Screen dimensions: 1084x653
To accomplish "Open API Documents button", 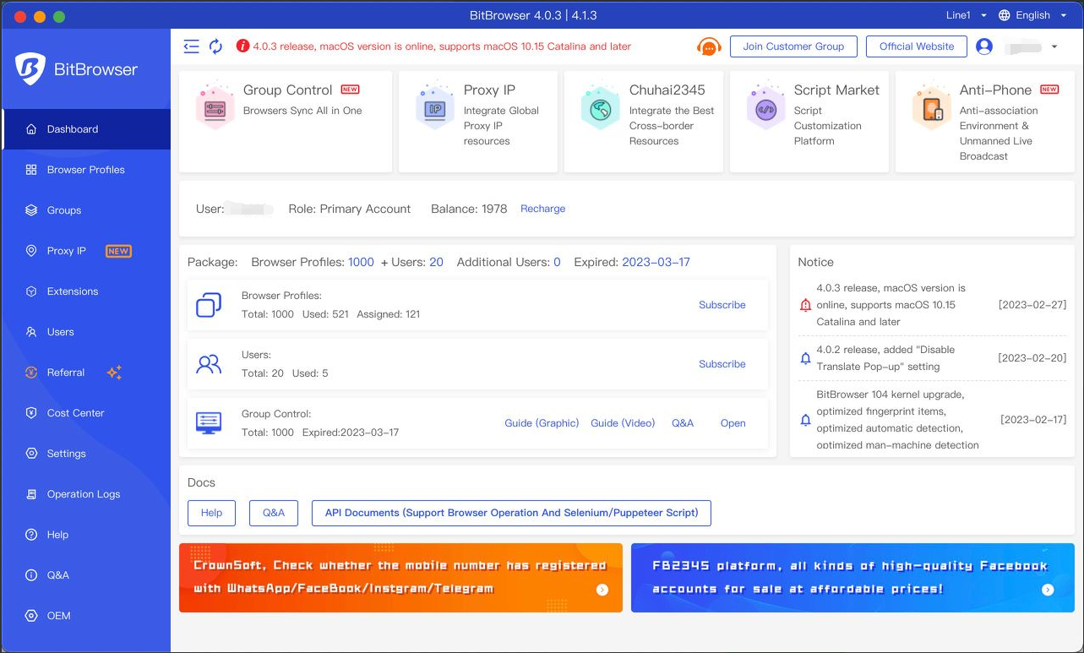I will pos(511,513).
